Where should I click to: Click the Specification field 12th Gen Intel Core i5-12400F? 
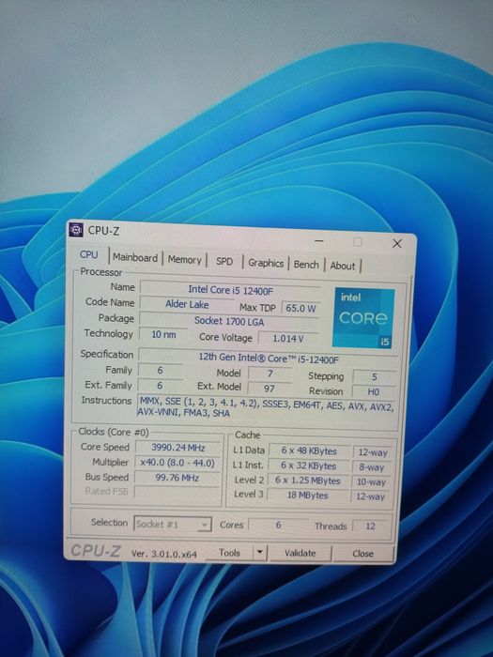point(268,359)
